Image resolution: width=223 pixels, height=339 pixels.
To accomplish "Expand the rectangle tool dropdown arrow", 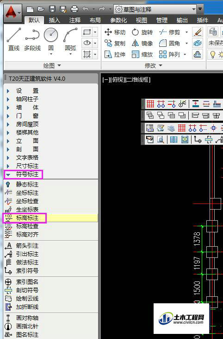I will pyautogui.click(x=95, y=32).
